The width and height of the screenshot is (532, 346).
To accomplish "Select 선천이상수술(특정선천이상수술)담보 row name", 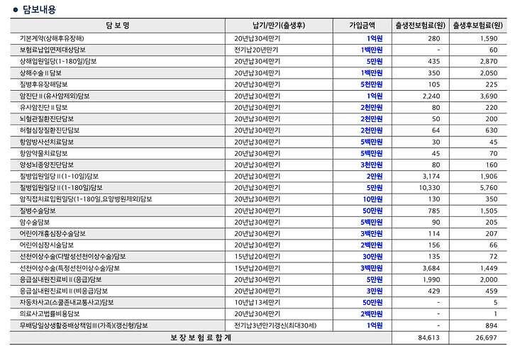I will point(70,268).
